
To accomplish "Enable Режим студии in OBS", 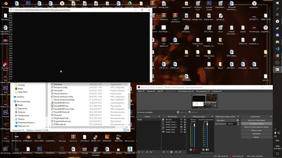I will 256,130.
